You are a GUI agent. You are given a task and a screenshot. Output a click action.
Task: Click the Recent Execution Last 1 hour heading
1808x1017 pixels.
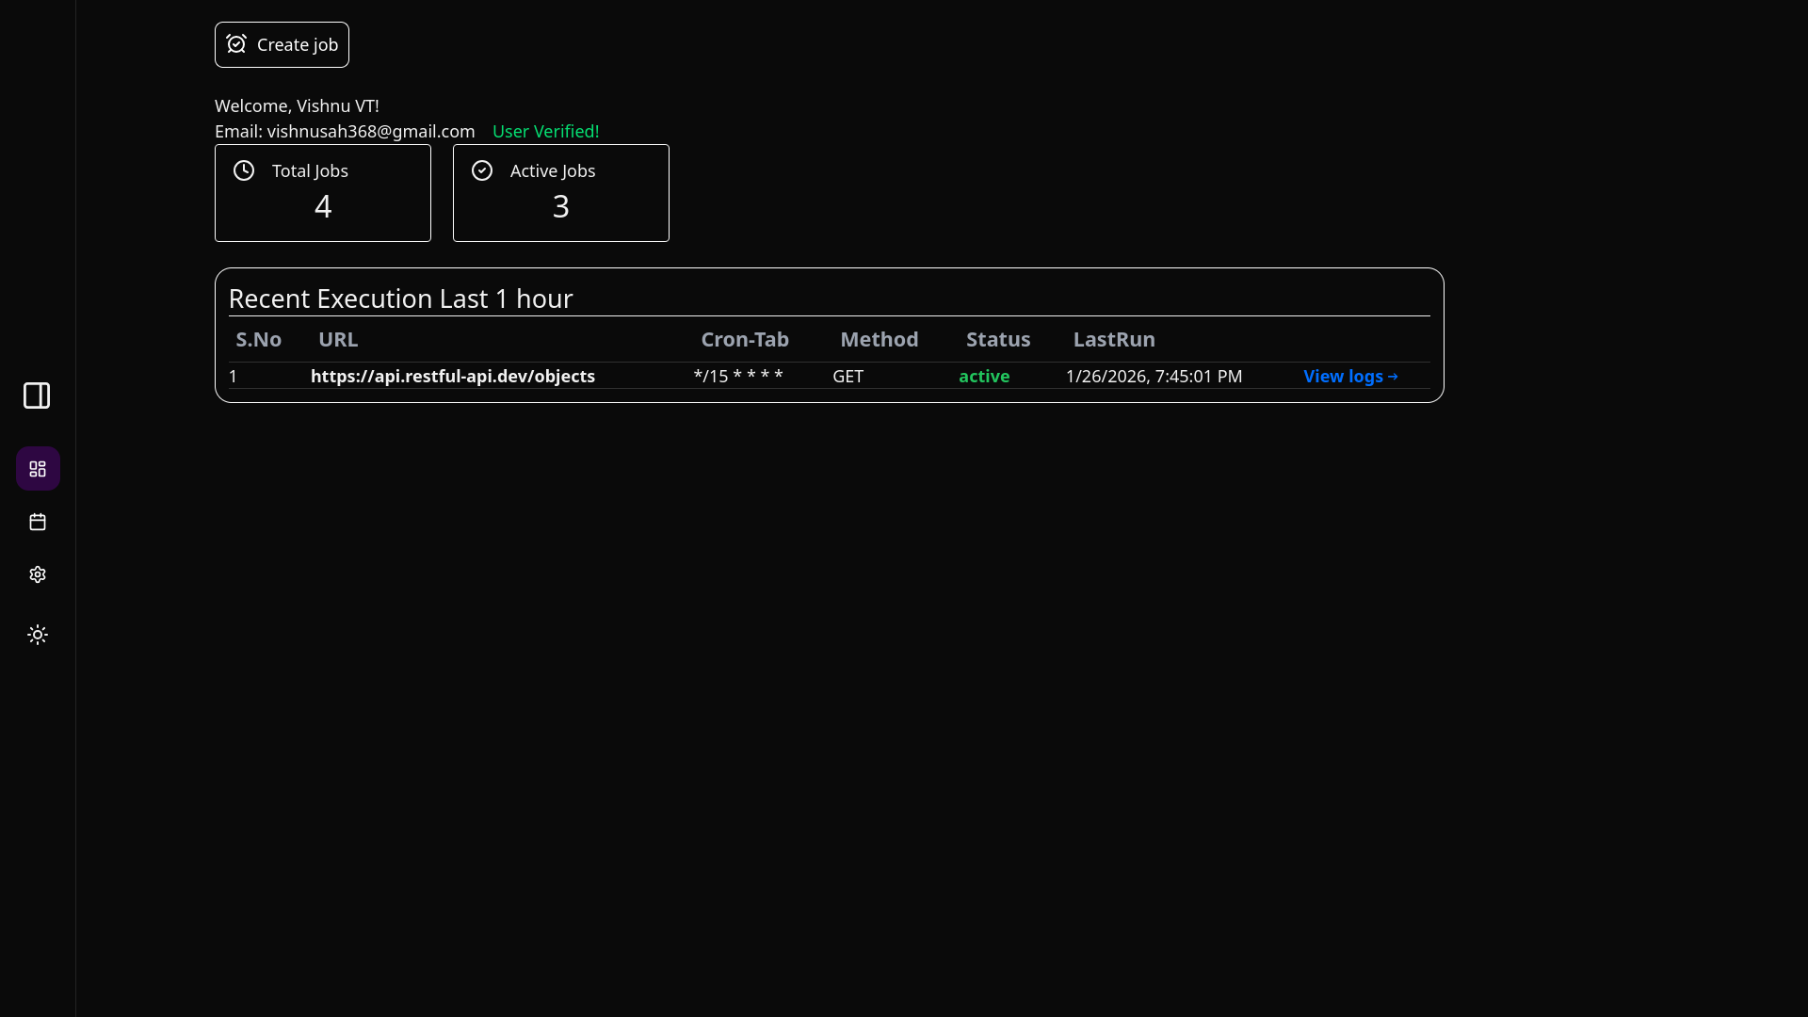400,299
